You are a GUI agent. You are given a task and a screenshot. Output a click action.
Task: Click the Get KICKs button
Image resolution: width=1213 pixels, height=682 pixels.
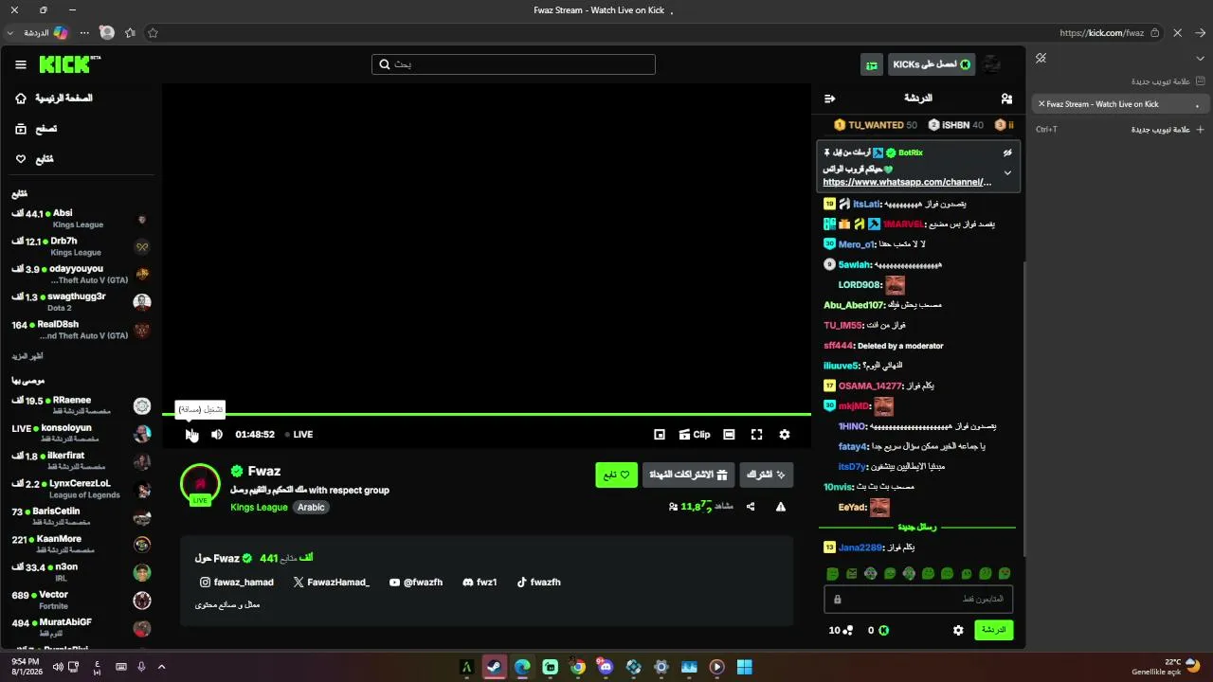point(932,64)
